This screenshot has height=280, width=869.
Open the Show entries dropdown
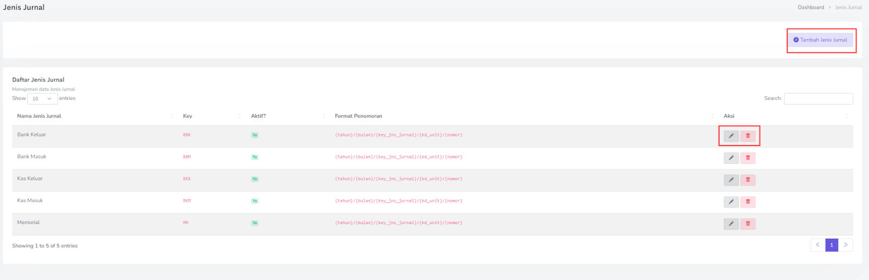tap(42, 99)
